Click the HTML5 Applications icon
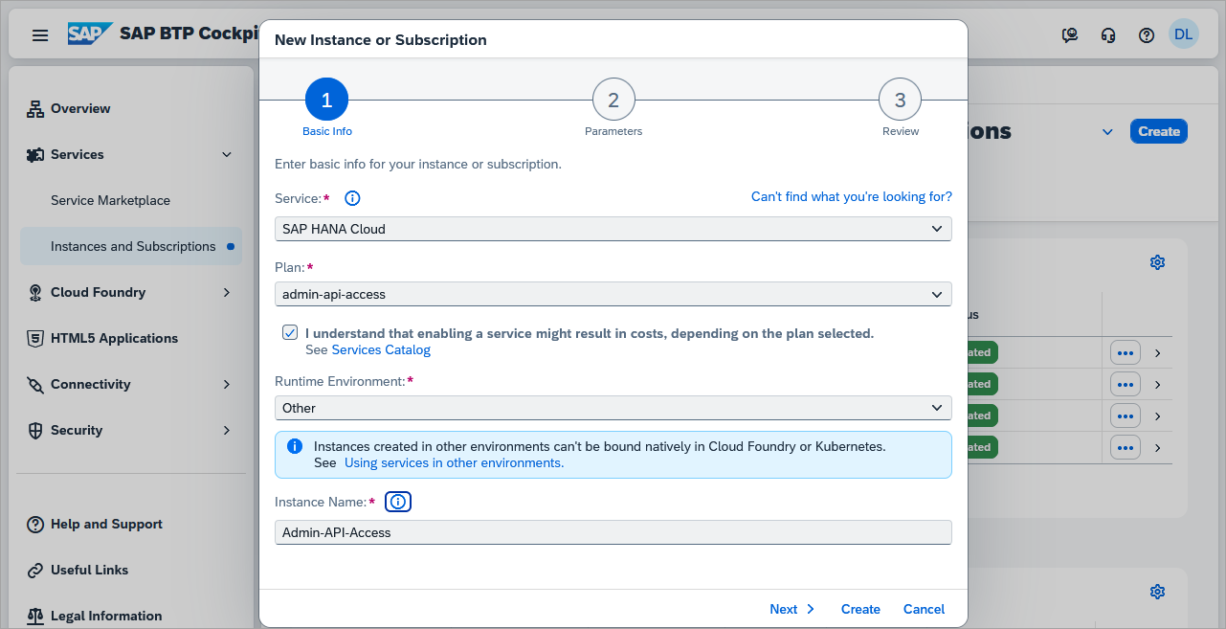 tap(35, 339)
